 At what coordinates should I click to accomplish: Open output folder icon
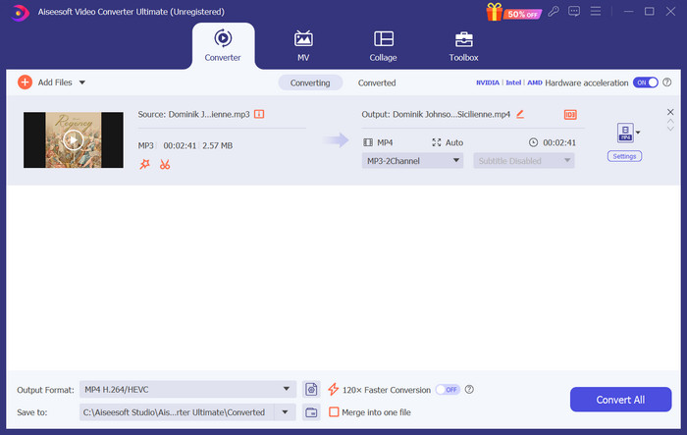[x=311, y=412]
